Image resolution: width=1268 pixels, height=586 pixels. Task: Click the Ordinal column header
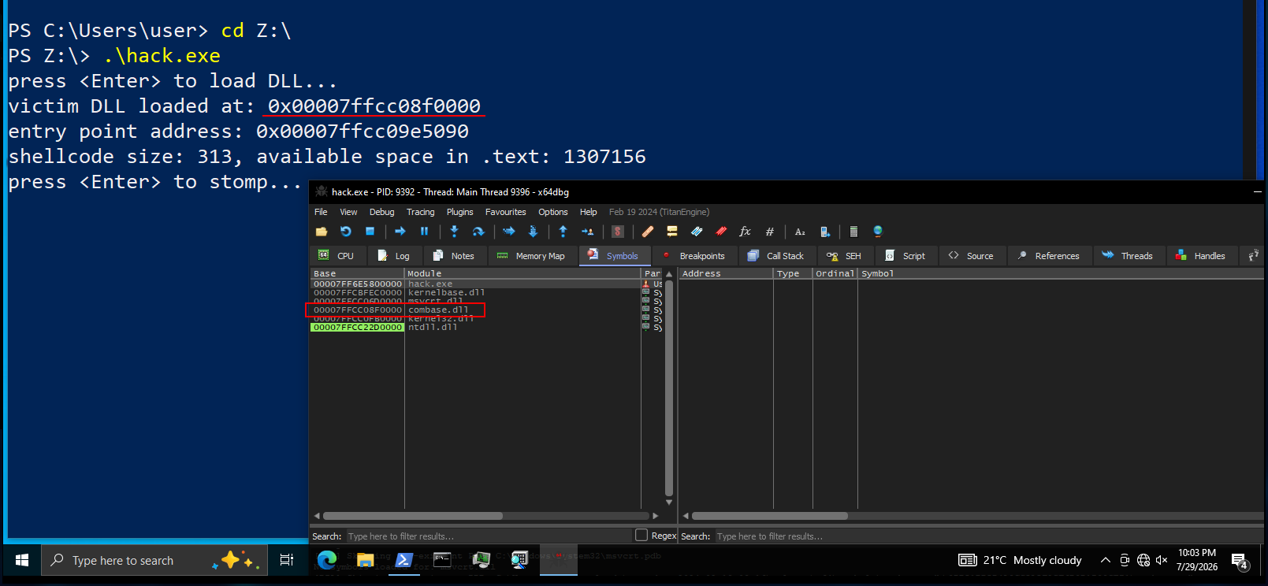click(x=835, y=273)
